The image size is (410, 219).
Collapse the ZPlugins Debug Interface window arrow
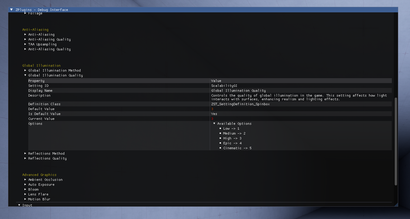pyautogui.click(x=11, y=10)
